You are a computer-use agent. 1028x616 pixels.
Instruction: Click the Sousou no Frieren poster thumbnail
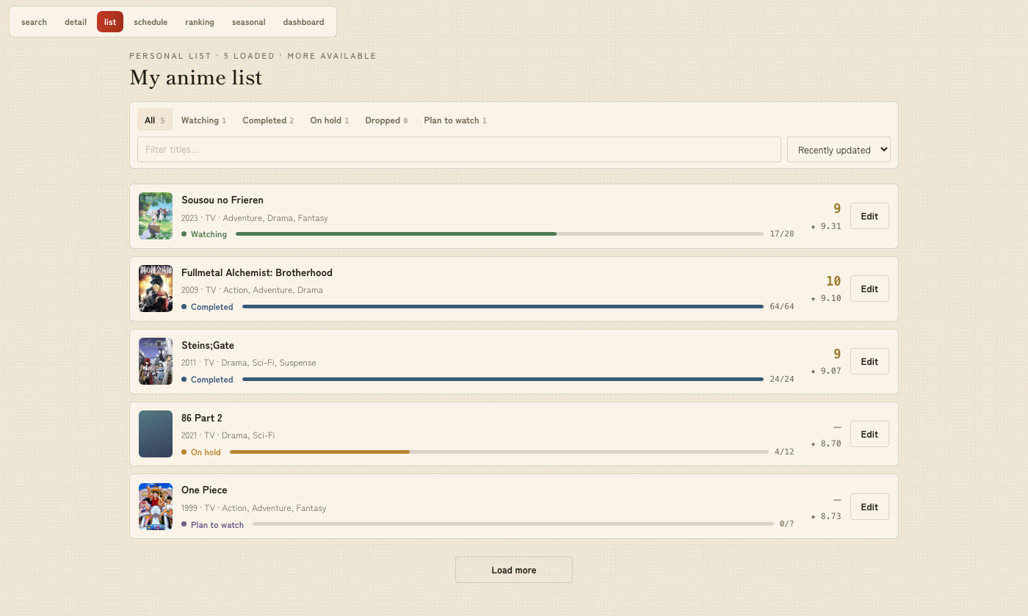(x=156, y=216)
